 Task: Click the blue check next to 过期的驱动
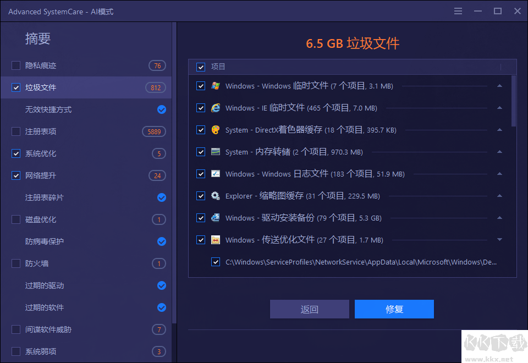coord(162,285)
